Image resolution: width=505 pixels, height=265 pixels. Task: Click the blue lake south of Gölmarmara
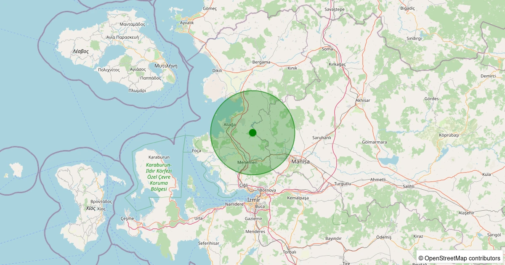[389, 160]
